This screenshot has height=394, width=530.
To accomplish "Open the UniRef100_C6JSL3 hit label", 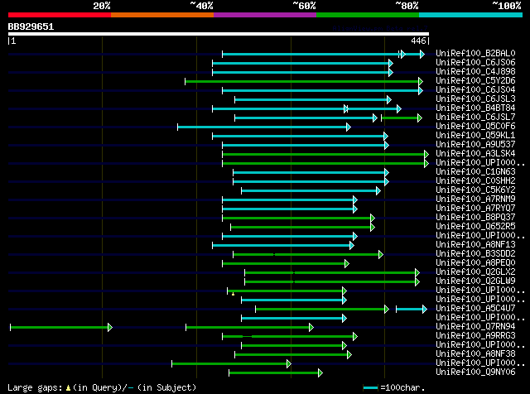I will [x=475, y=99].
